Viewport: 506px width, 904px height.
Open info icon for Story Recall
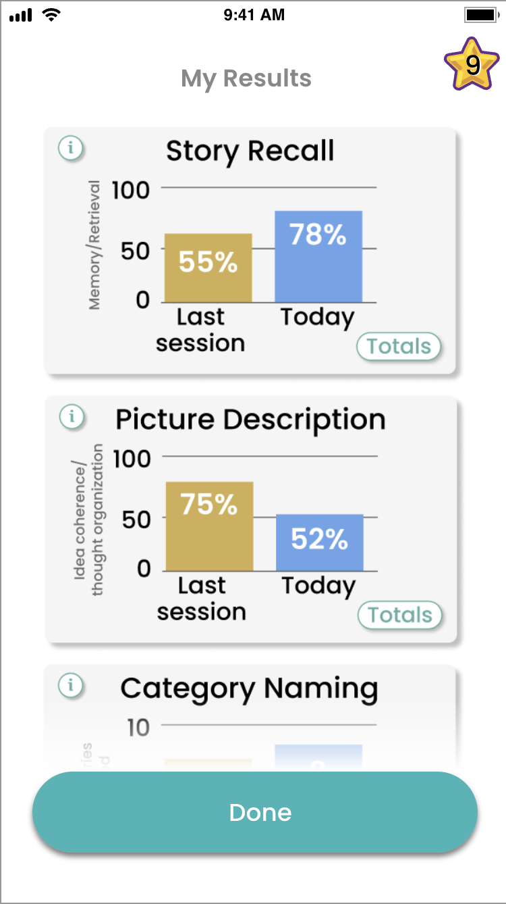pos(70,147)
